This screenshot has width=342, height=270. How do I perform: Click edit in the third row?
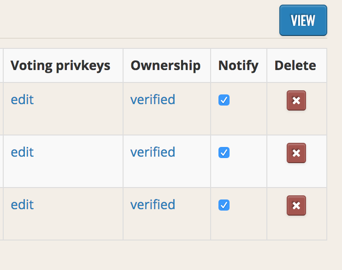pyautogui.click(x=22, y=205)
